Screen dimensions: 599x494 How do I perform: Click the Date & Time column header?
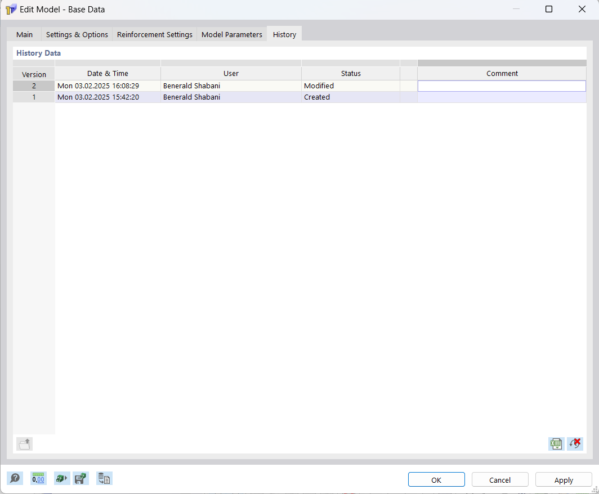(108, 73)
